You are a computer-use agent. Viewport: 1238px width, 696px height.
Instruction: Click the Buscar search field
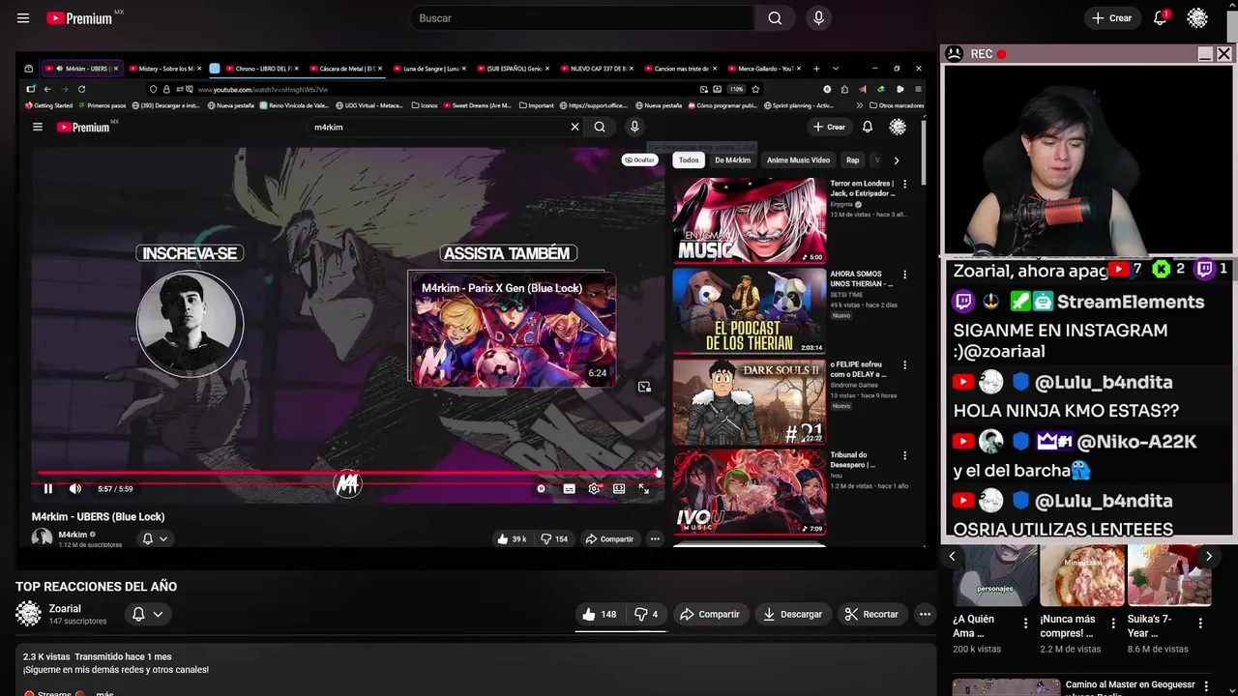(x=583, y=18)
